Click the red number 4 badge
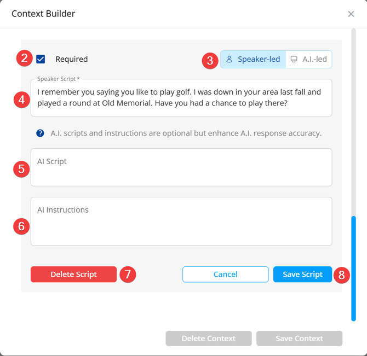The image size is (367, 356). 21,100
